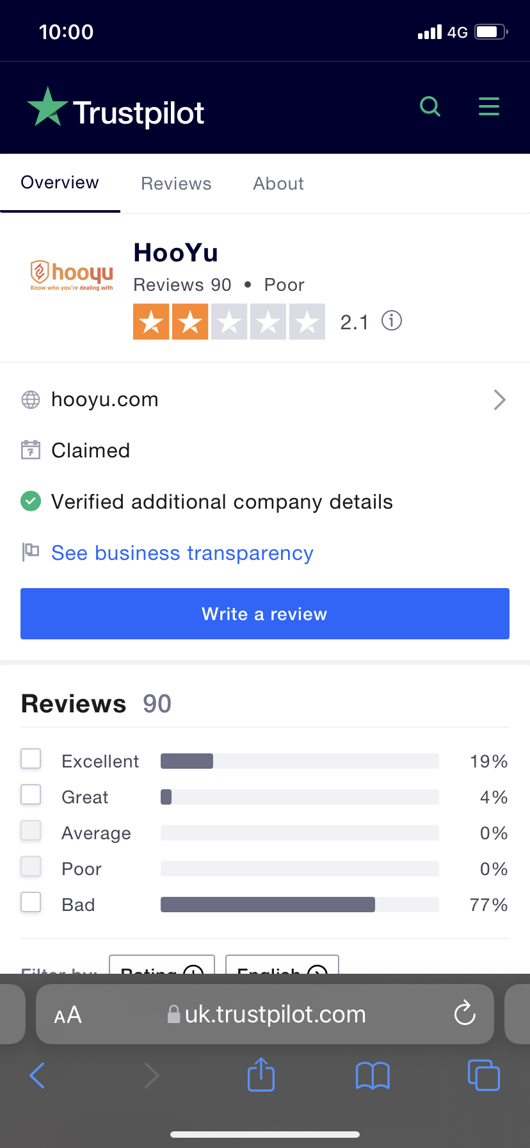Switch to the About tab
The image size is (530, 1148).
pos(278,184)
